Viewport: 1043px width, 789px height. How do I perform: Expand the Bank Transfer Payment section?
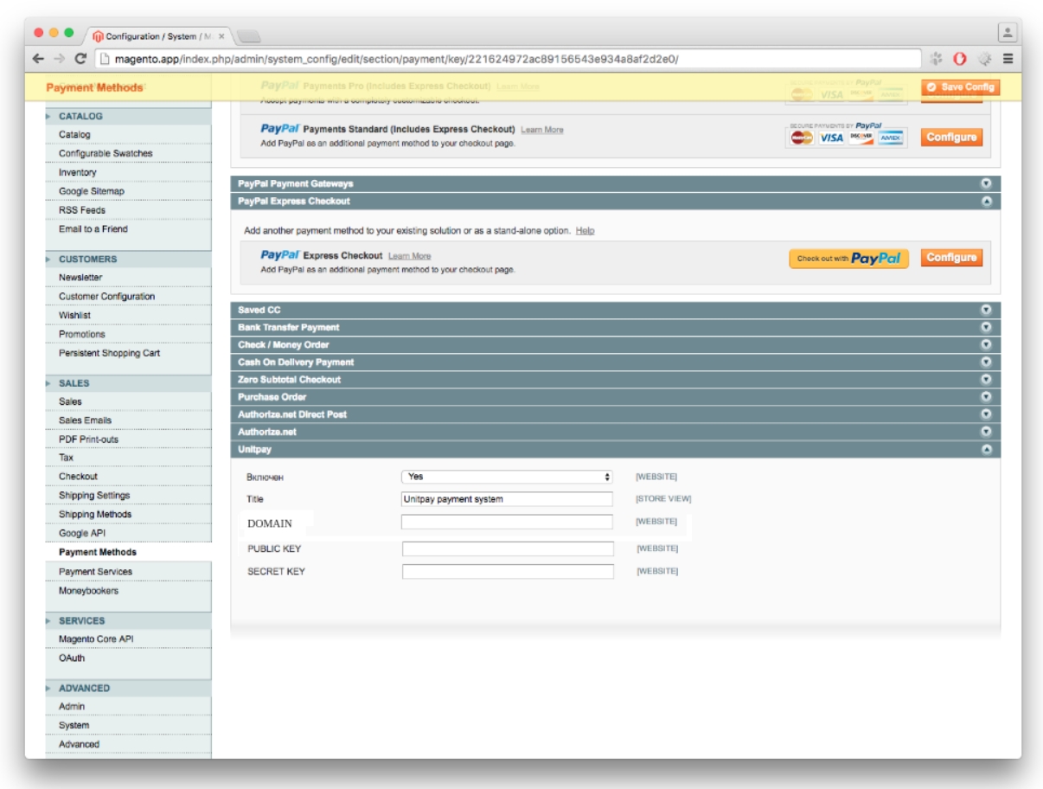(x=985, y=328)
